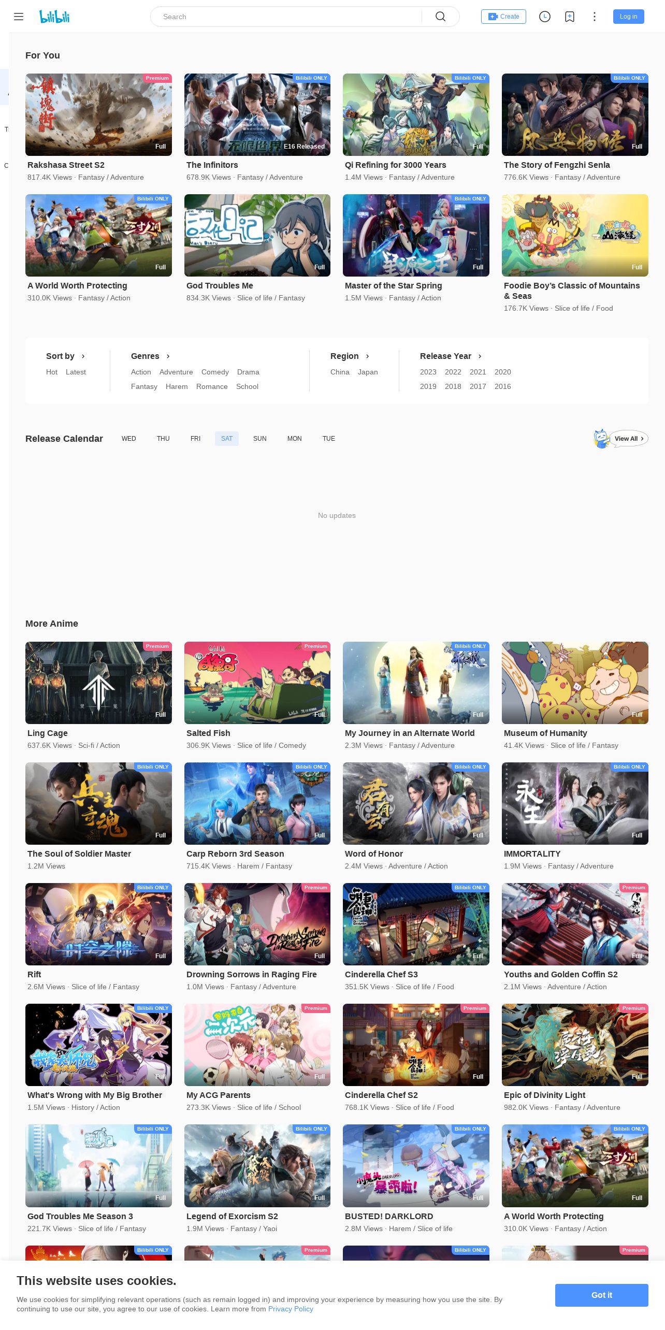
Task: Open Museum of Humanity thumbnail
Action: click(575, 683)
